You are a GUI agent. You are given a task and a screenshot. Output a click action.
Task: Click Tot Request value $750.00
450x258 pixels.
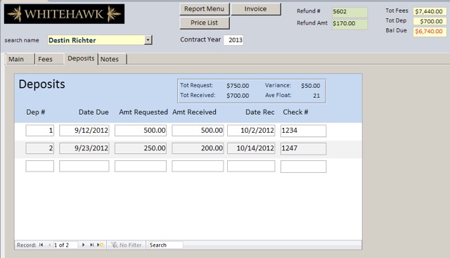coord(238,86)
